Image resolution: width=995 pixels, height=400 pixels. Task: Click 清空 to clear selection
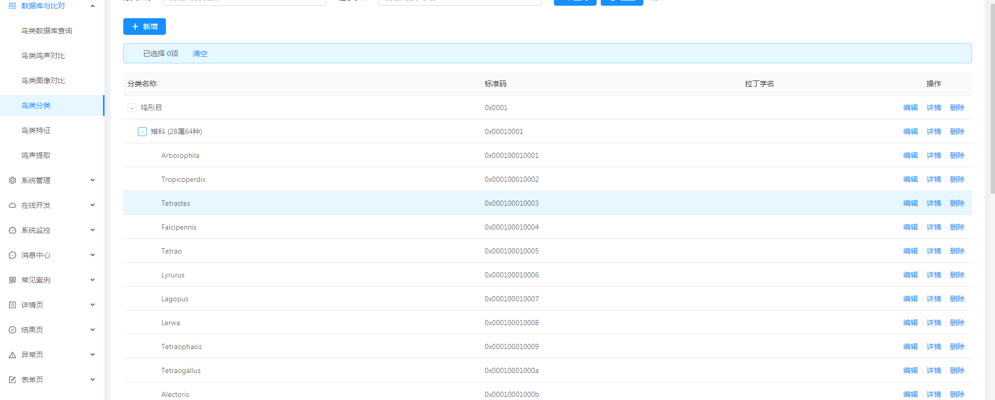[200, 54]
